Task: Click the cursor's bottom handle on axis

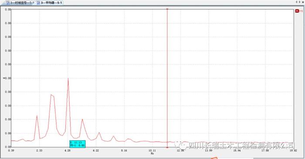Action: click(167, 147)
